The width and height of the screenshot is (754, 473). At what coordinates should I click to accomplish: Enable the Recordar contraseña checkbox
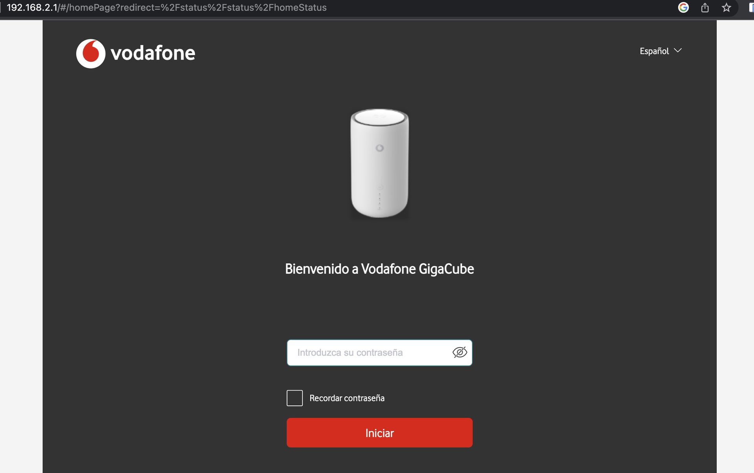click(295, 398)
